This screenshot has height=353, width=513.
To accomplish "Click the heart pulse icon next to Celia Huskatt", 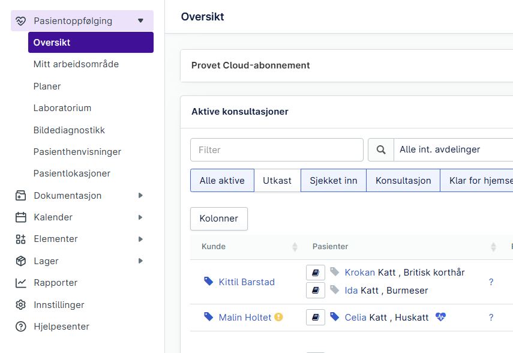I will (x=440, y=316).
